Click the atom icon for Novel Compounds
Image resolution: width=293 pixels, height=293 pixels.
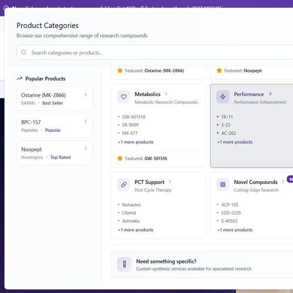[x=223, y=185]
